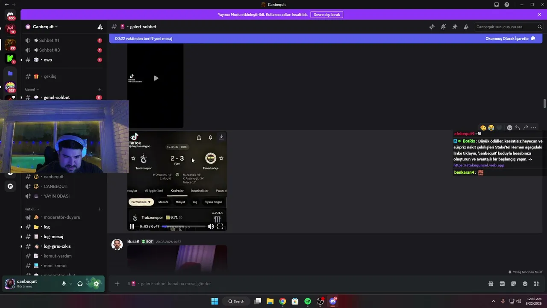Toggle headphone deafen in user panel

pyautogui.click(x=80, y=284)
